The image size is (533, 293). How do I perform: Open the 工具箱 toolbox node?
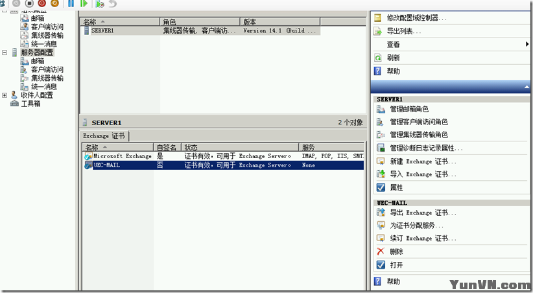click(30, 104)
